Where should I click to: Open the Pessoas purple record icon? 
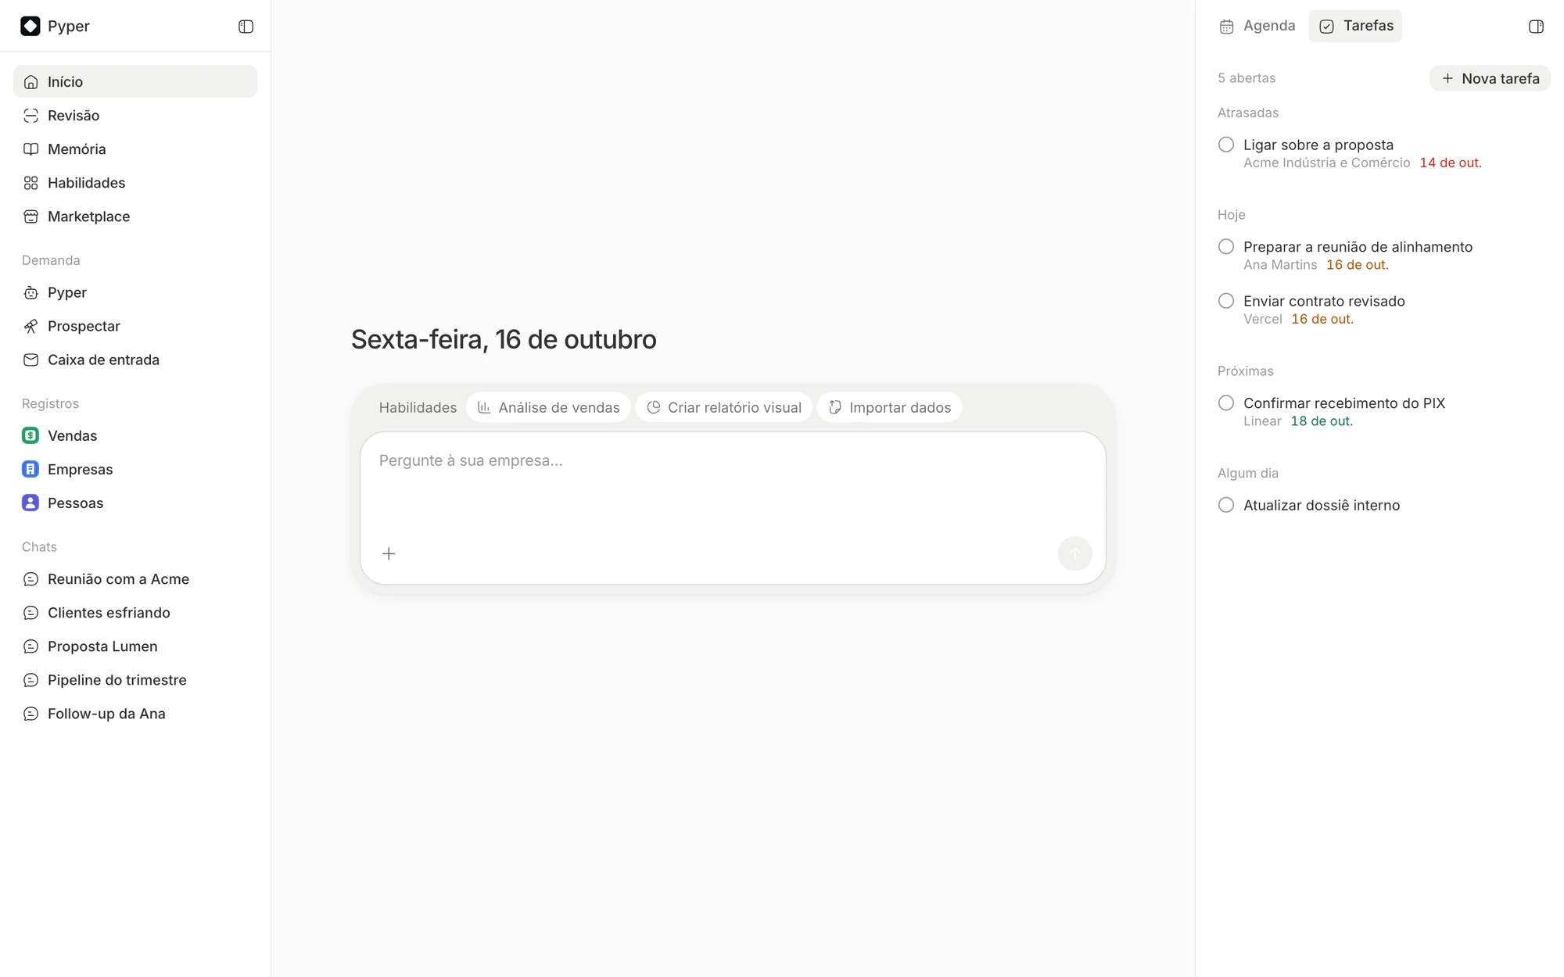[x=30, y=503]
